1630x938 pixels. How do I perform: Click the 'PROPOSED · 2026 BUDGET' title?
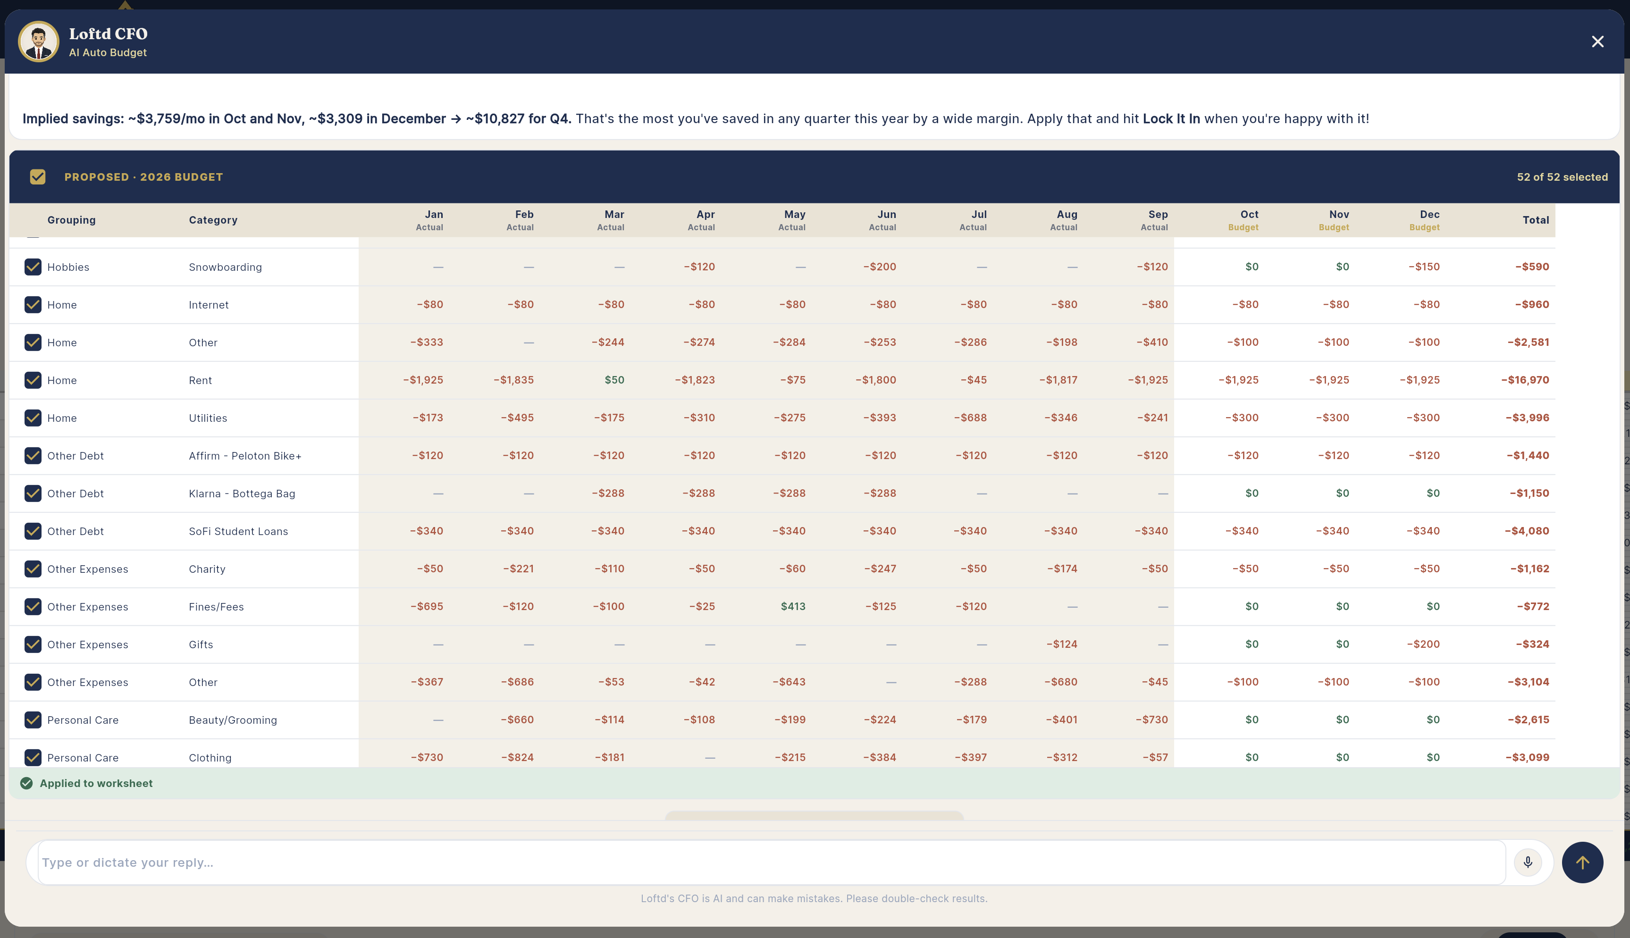[x=143, y=176]
